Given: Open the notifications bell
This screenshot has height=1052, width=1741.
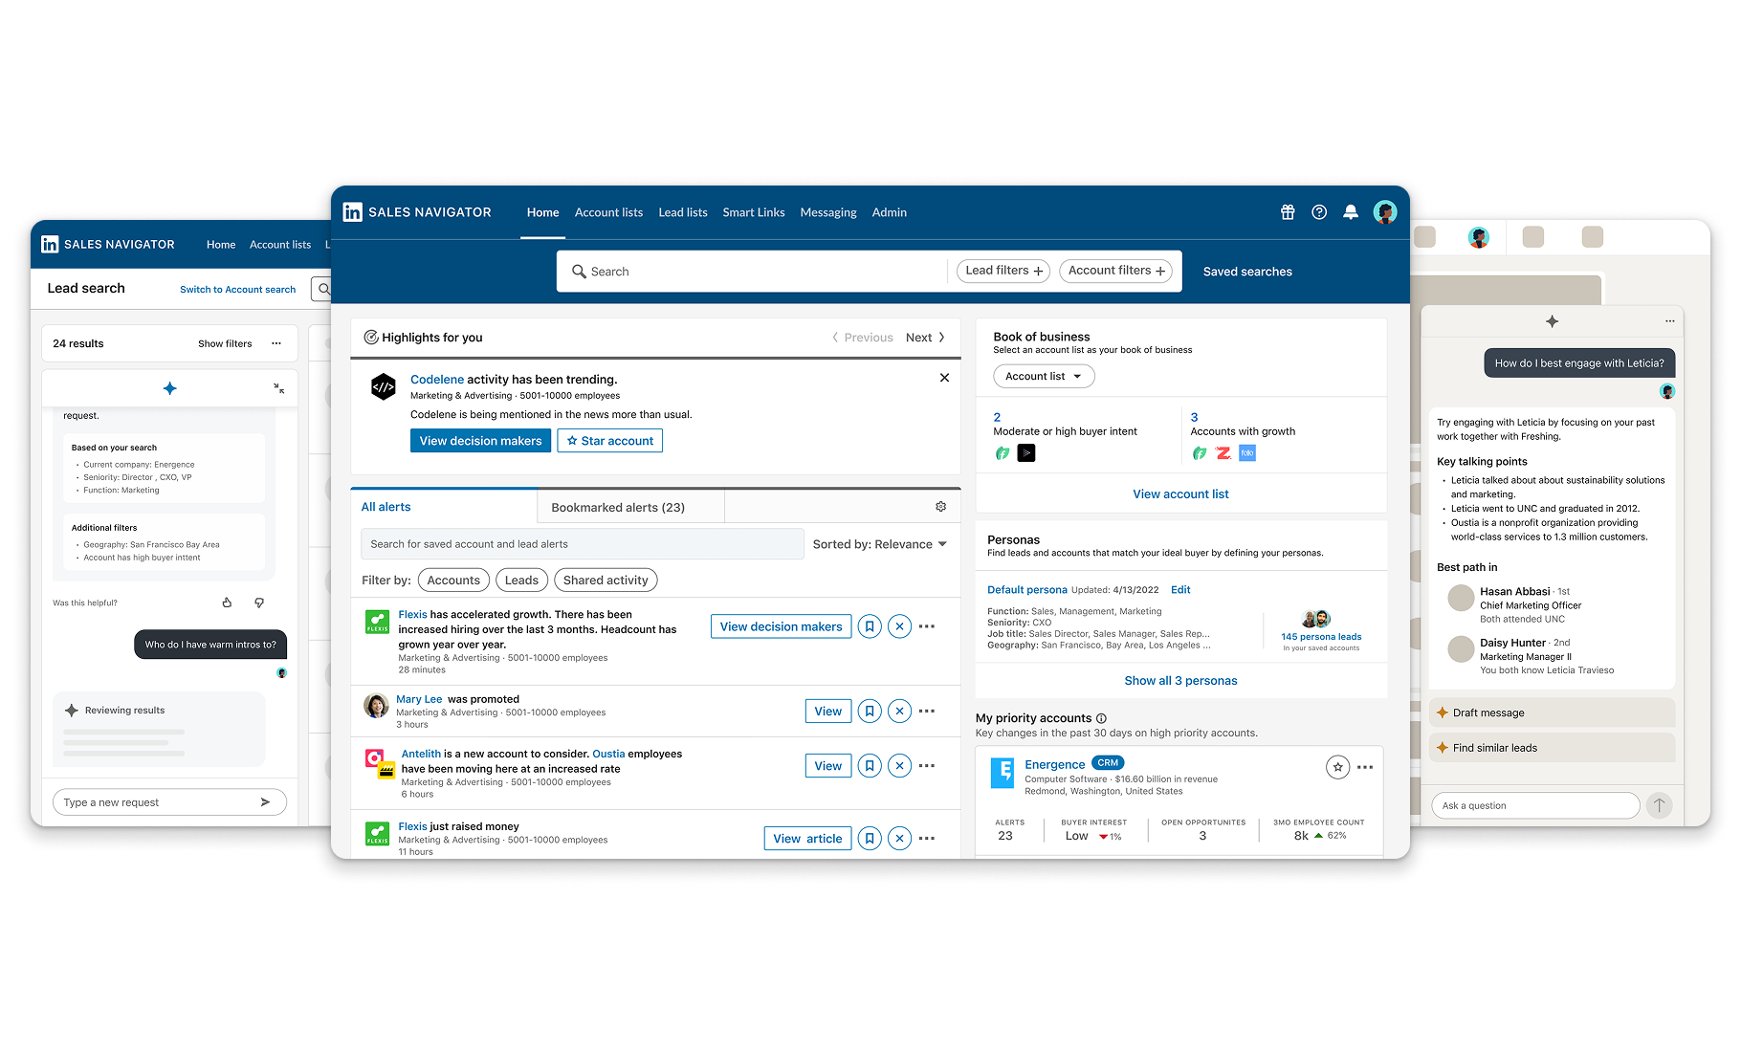Looking at the screenshot, I should tap(1351, 212).
